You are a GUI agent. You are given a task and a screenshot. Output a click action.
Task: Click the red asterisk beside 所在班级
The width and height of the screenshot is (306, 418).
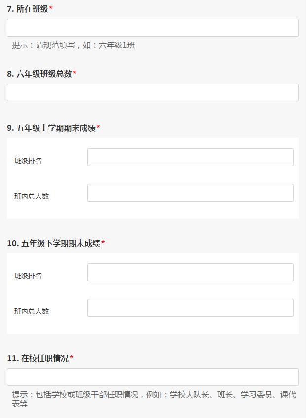(51, 9)
